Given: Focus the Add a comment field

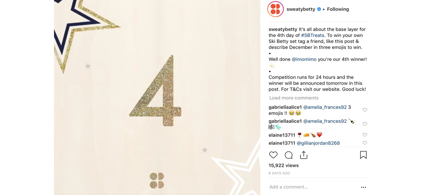Looking at the screenshot, I should click(x=313, y=187).
